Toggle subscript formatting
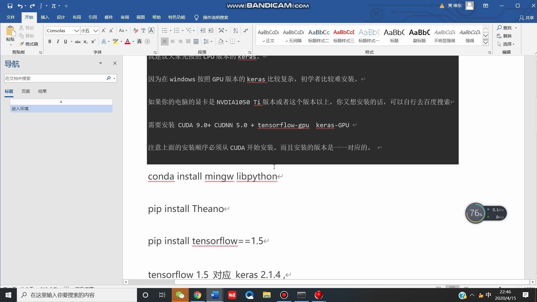This screenshot has width=537, height=302. [86, 41]
